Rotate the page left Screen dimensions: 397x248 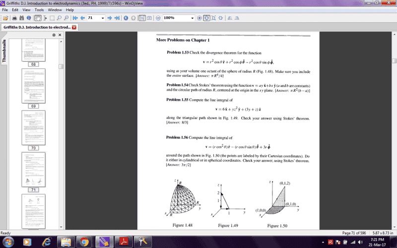[230, 18]
